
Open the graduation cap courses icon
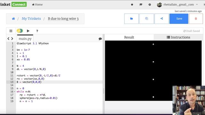[x=141, y=4]
